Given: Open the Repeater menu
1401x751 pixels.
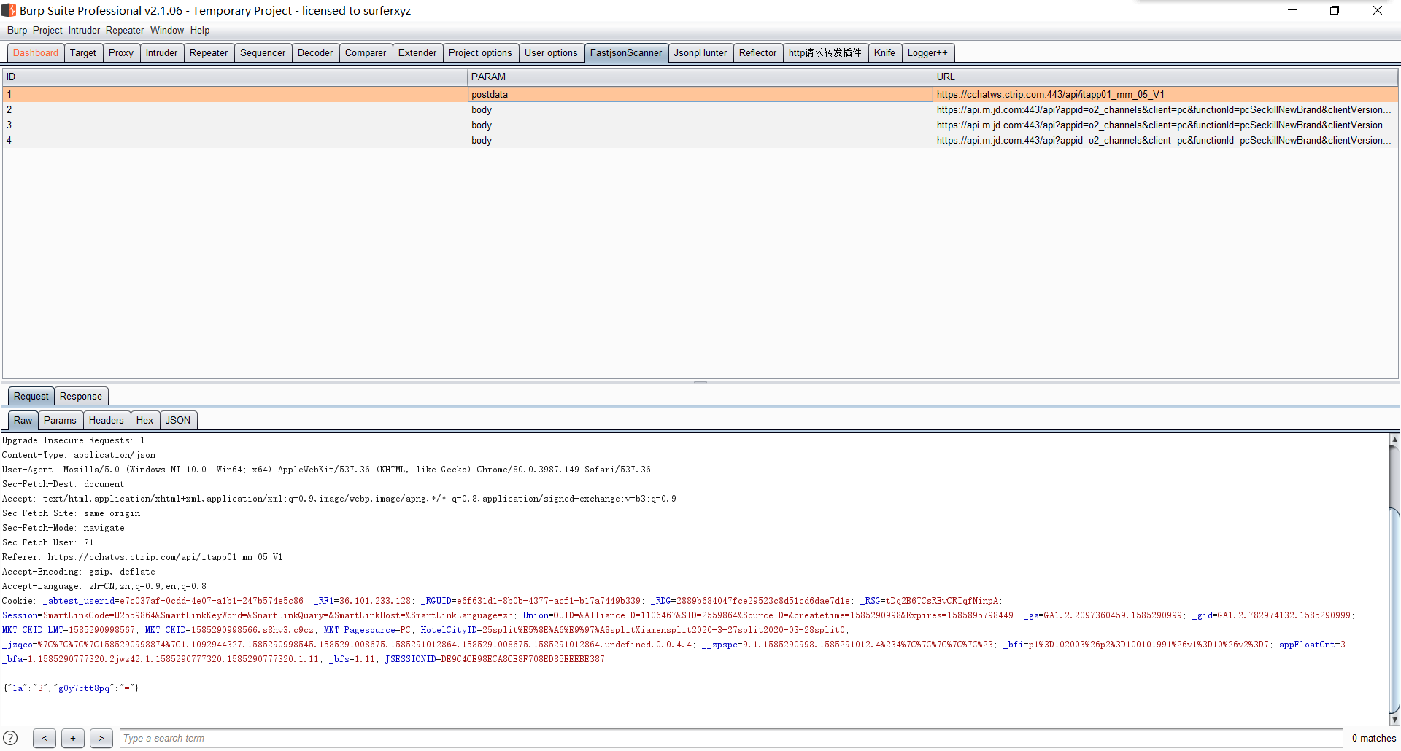Looking at the screenshot, I should click(x=125, y=30).
